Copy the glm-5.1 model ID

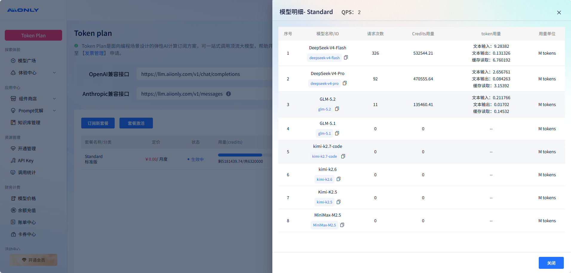(x=337, y=133)
